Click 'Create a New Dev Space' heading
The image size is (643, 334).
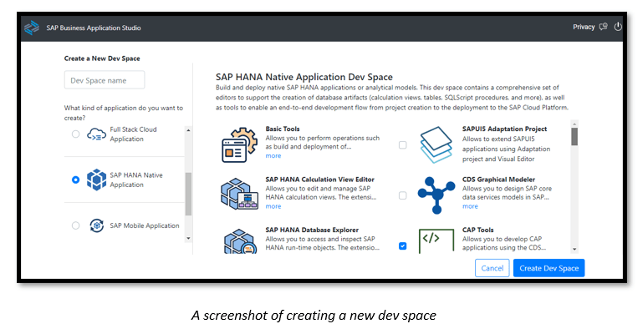click(x=102, y=58)
